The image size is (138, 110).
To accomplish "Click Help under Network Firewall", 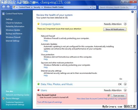I will 46,41.
